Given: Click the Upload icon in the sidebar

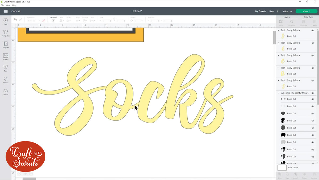Looking at the screenshot, I should (x=5, y=92).
